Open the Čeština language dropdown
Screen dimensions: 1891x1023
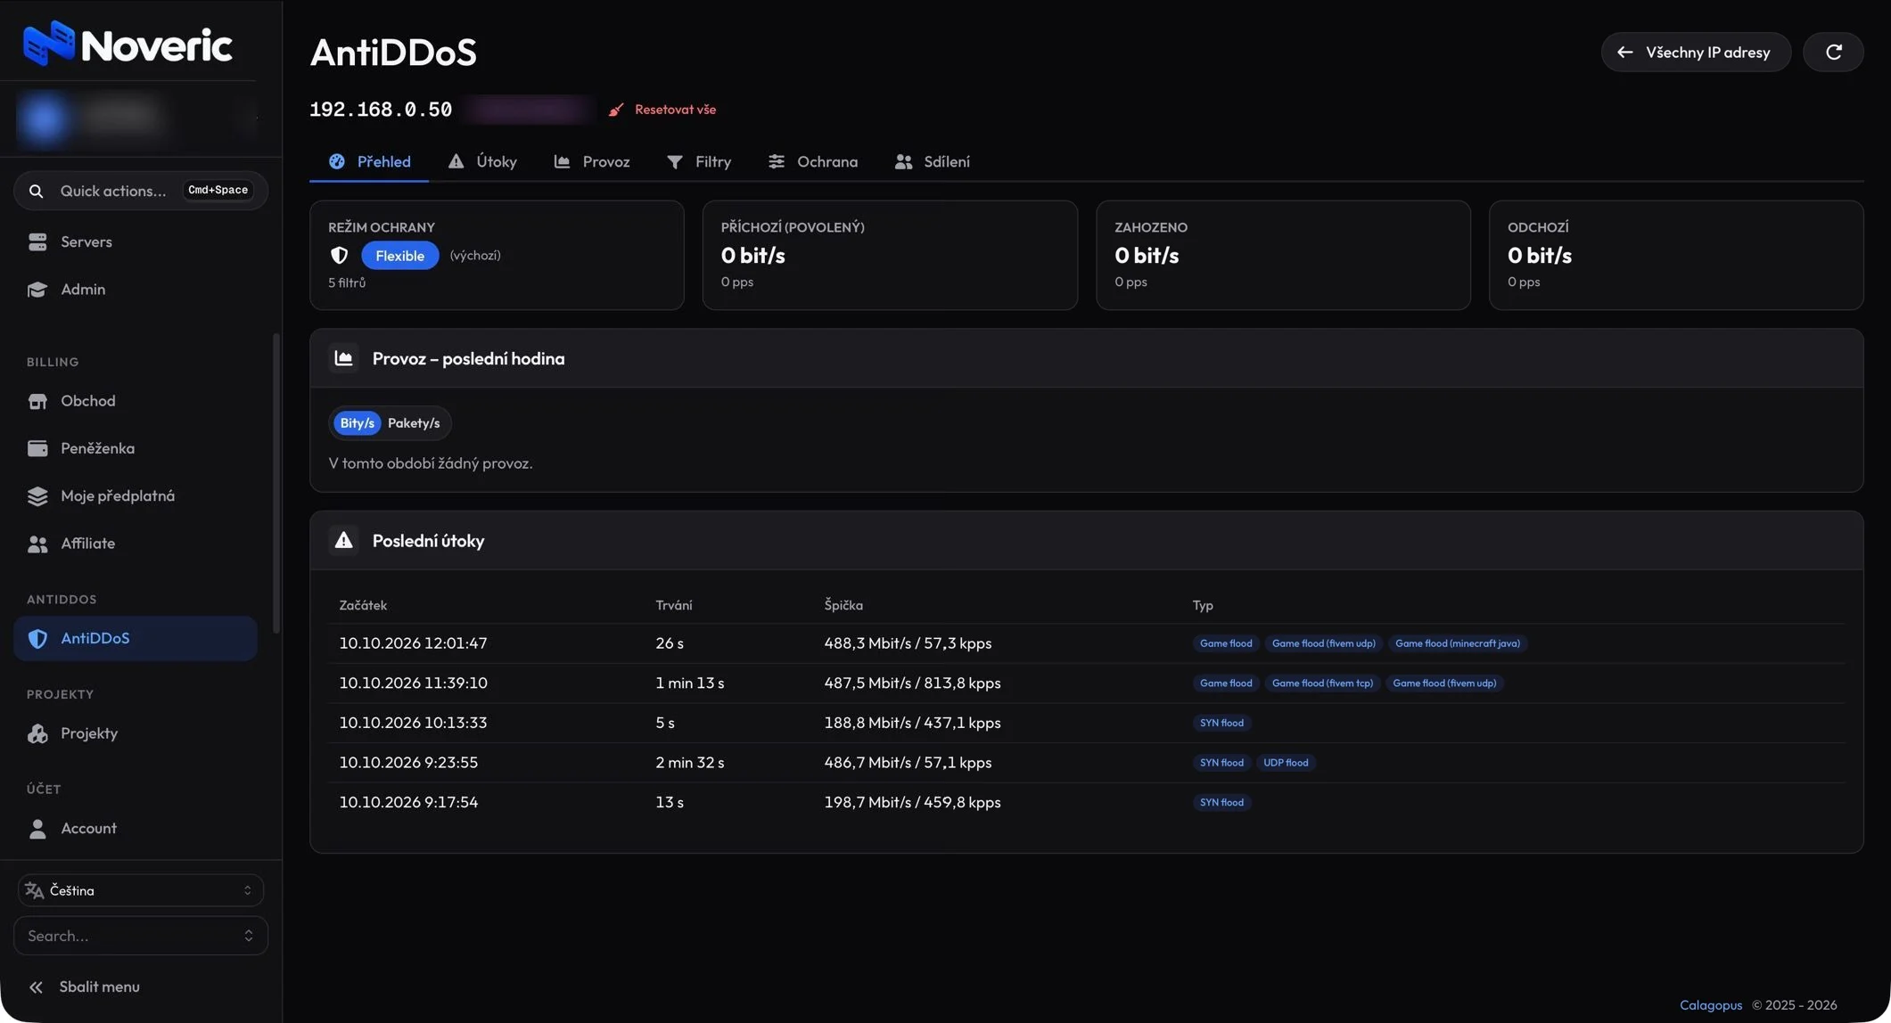tap(141, 890)
